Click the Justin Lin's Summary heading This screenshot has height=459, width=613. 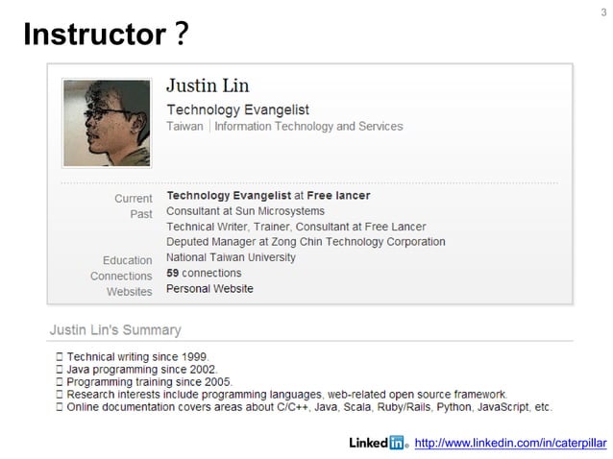pos(115,330)
